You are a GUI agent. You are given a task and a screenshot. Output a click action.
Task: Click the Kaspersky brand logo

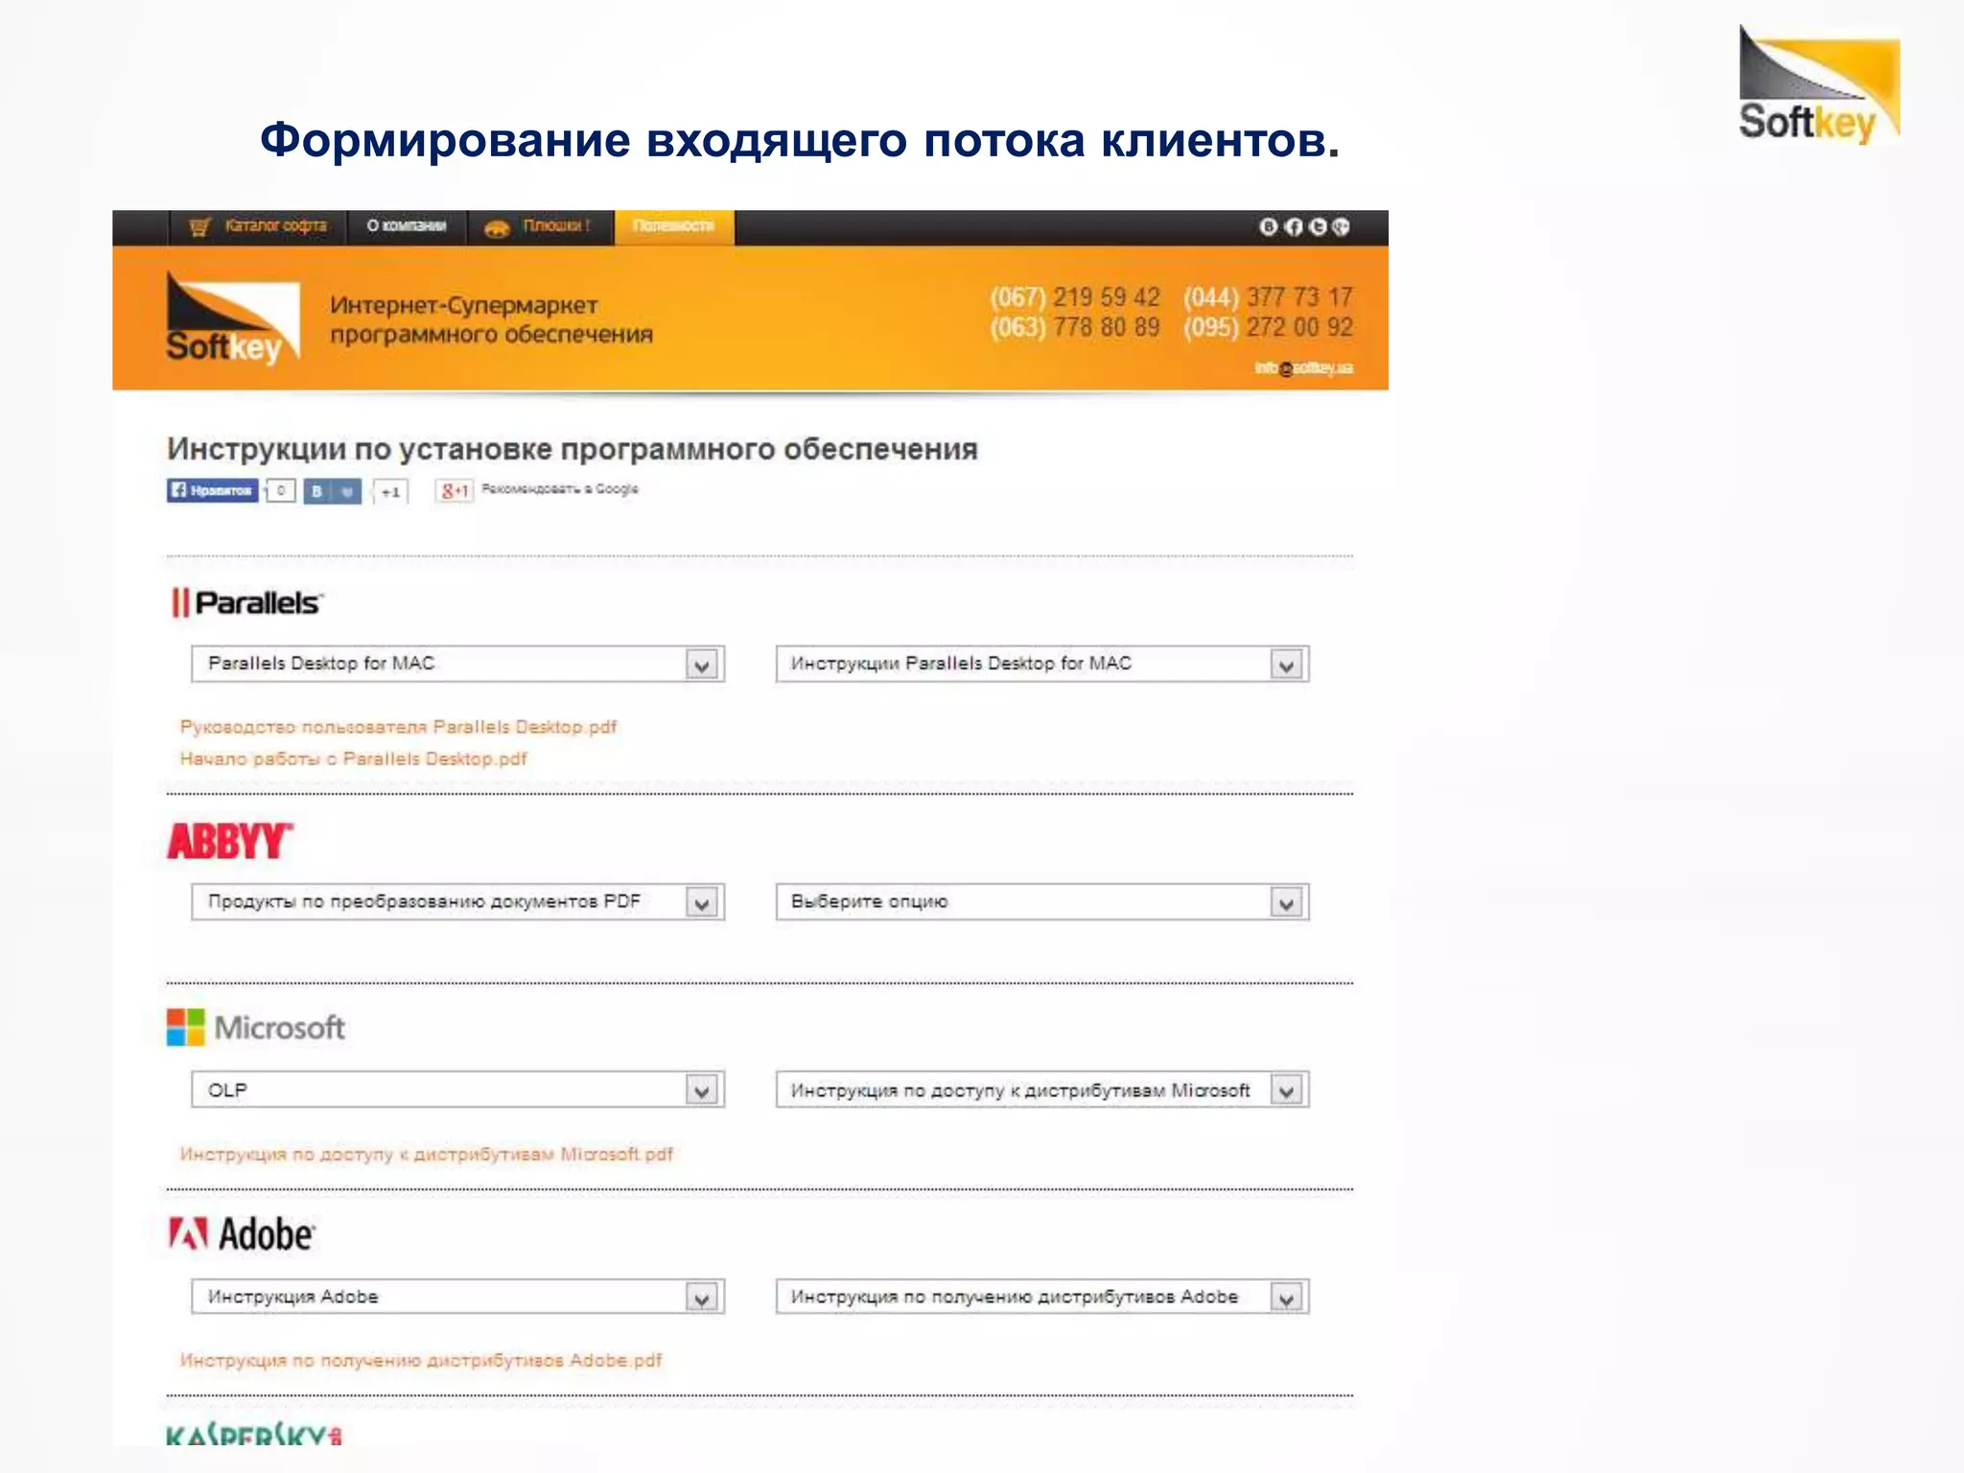point(254,1435)
